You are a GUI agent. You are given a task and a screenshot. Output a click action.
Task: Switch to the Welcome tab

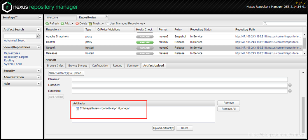pos(60,17)
